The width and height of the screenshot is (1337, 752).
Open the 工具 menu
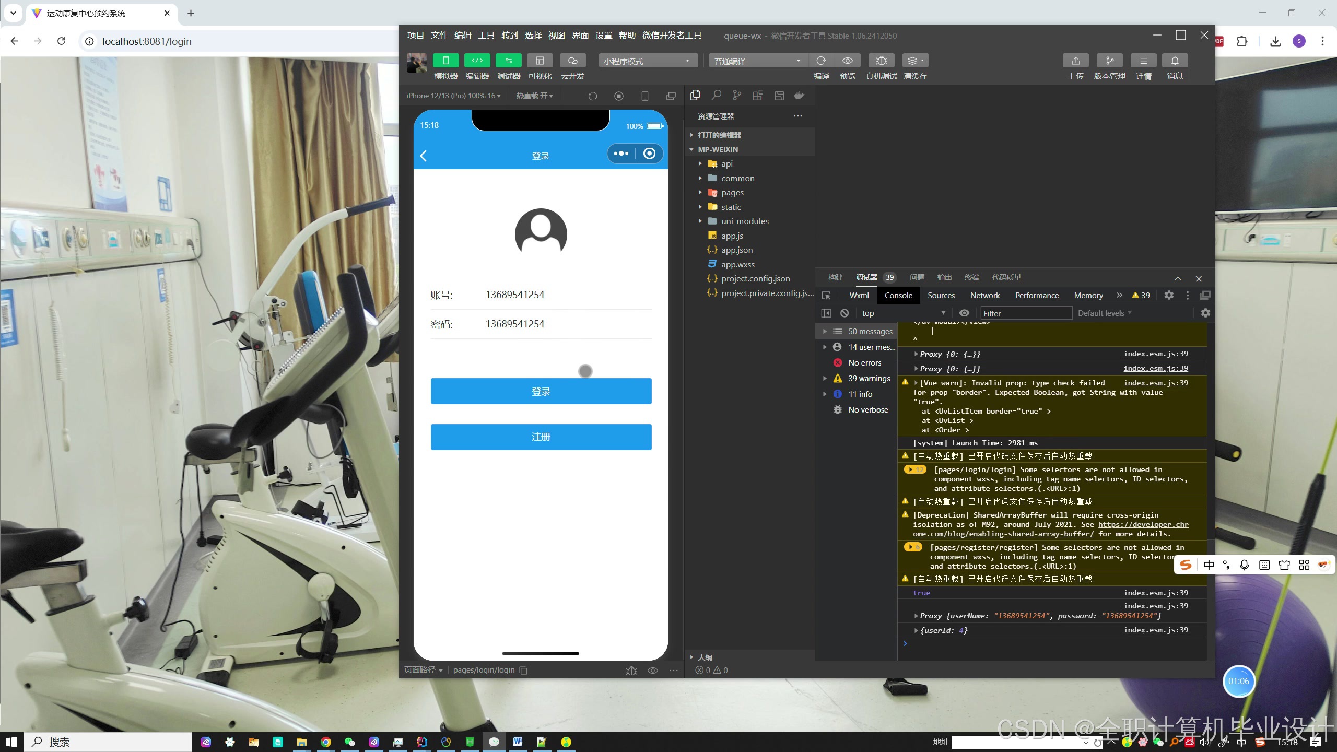(x=486, y=36)
